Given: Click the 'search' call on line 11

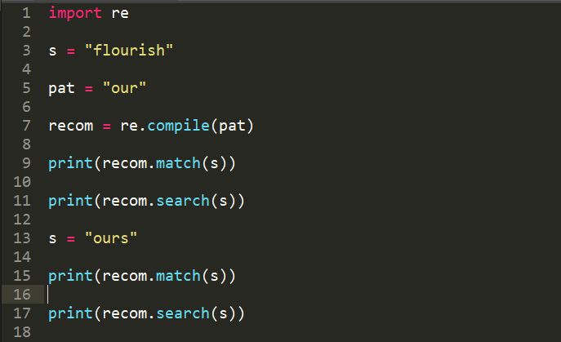Looking at the screenshot, I should 182,201.
